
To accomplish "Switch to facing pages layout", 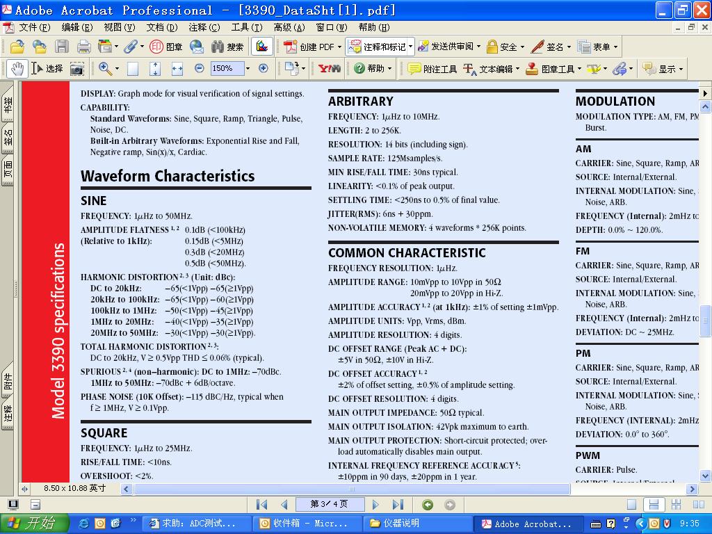I will pos(698,505).
